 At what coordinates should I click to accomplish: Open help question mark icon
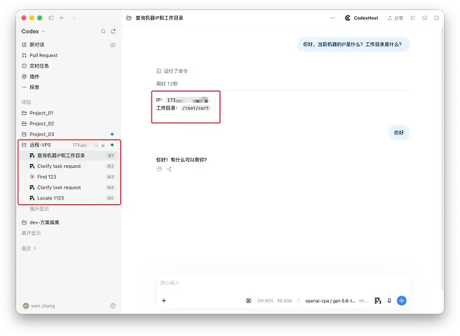coord(113,306)
